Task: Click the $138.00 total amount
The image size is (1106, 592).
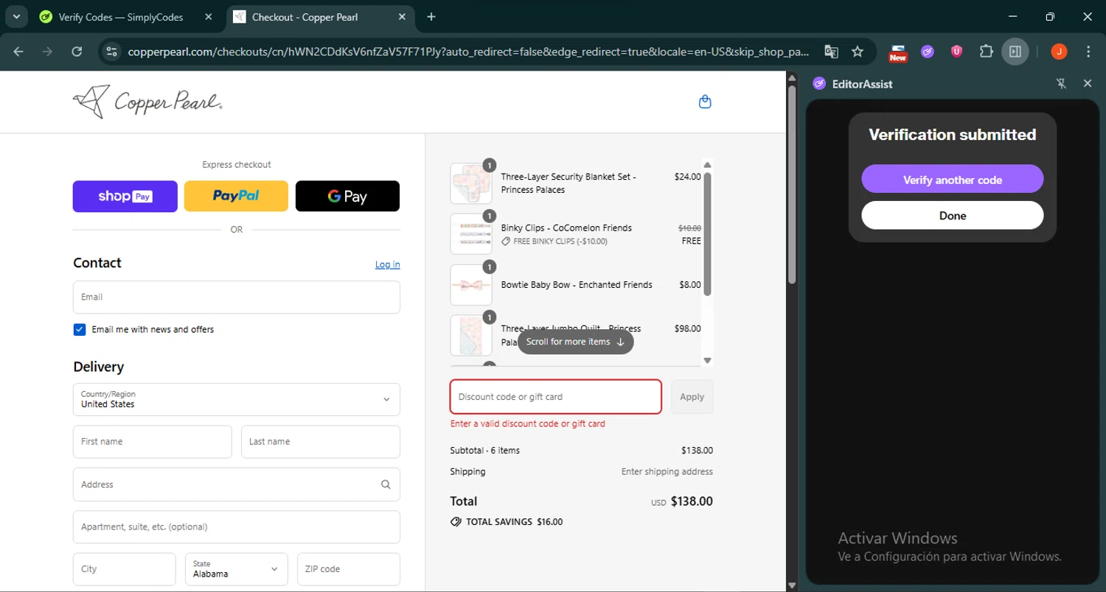Action: (692, 501)
